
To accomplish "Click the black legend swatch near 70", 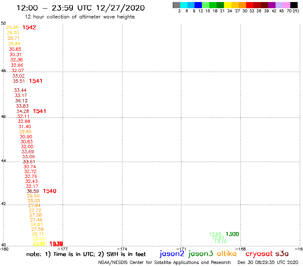I will 294,5.
